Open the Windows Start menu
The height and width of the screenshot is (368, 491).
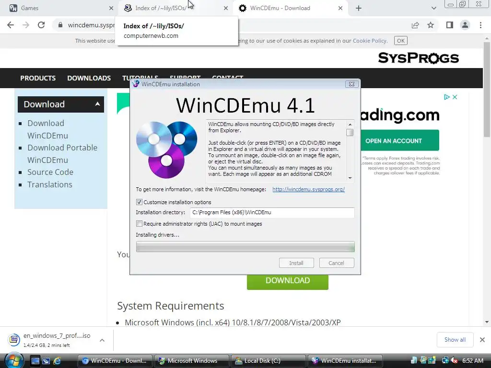(x=14, y=360)
